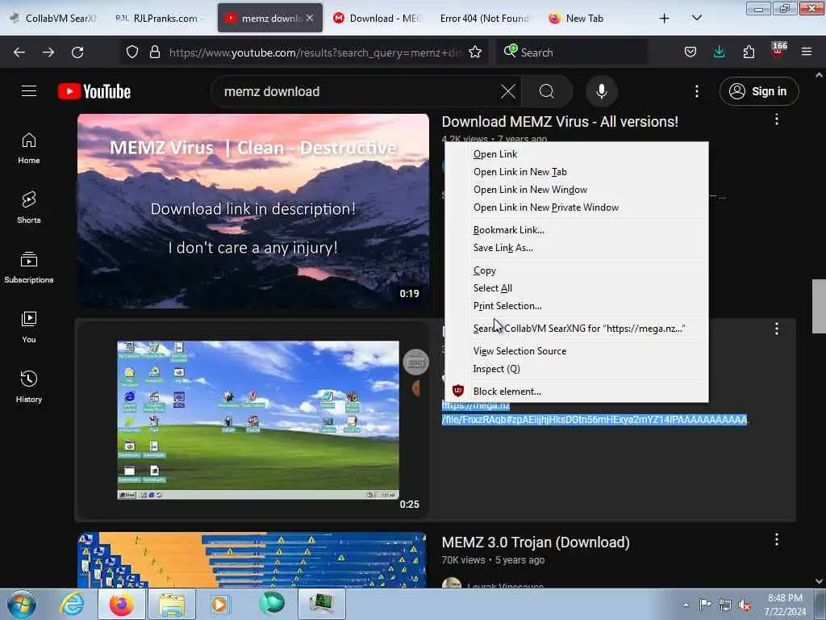This screenshot has height=620, width=826.
Task: Switch to RJLPranks.com tab
Action: (161, 18)
